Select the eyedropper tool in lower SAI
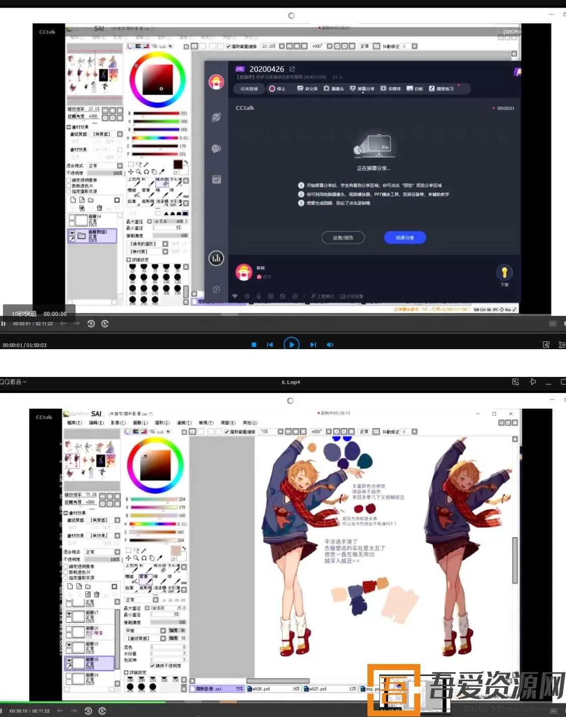The height and width of the screenshot is (717, 566). (x=160, y=558)
